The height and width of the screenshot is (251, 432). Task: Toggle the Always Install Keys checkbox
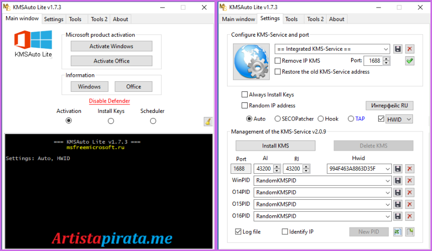(244, 94)
